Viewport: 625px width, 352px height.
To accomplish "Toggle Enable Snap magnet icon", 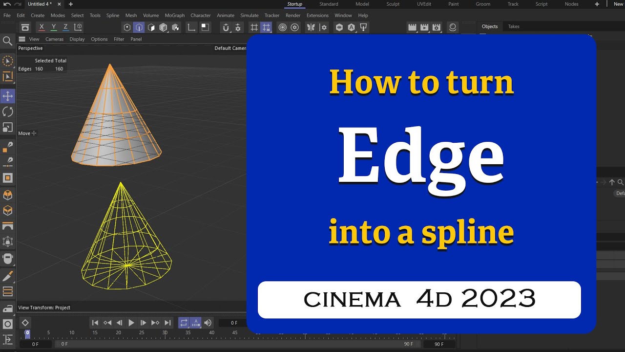I will 226,27.
